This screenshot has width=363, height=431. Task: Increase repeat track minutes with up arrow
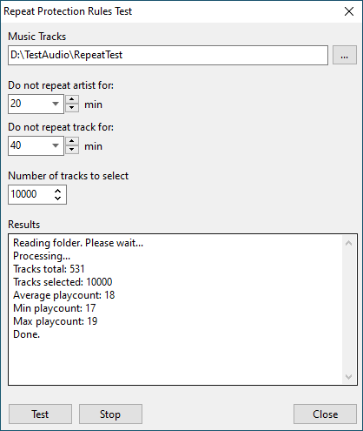[72, 141]
